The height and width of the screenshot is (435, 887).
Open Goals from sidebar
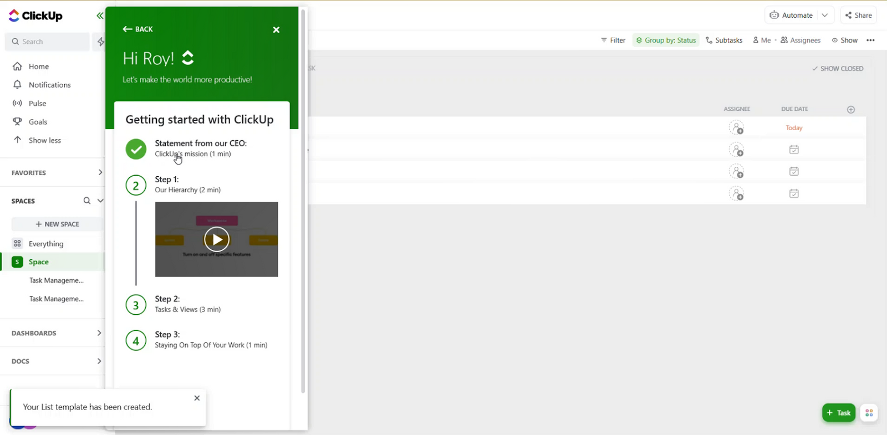[38, 122]
